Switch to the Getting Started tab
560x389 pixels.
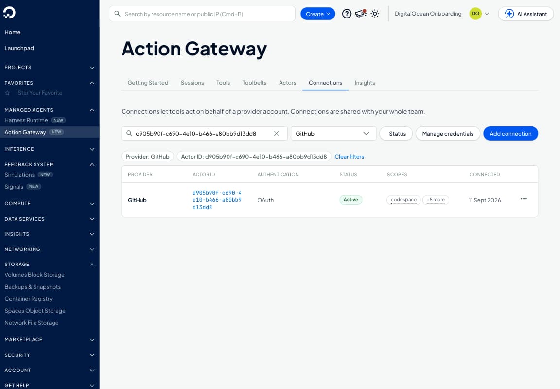148,83
